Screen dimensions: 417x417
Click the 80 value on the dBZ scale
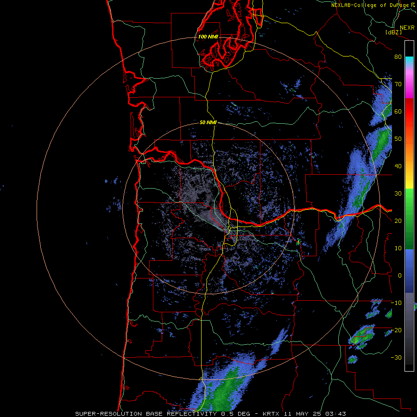click(398, 57)
